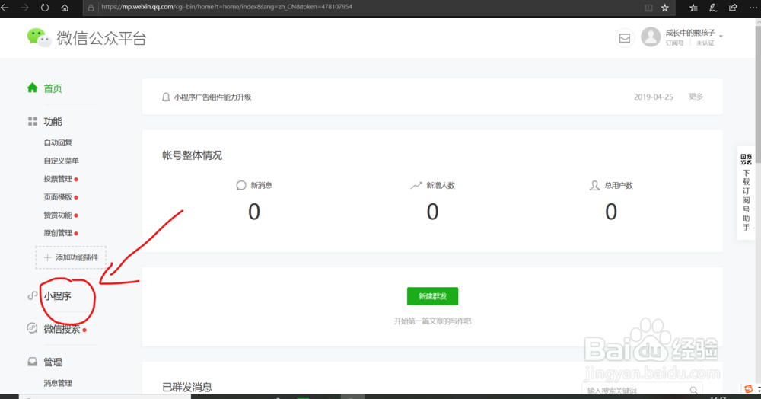Open 下载订阅号助手 side panel

747,193
